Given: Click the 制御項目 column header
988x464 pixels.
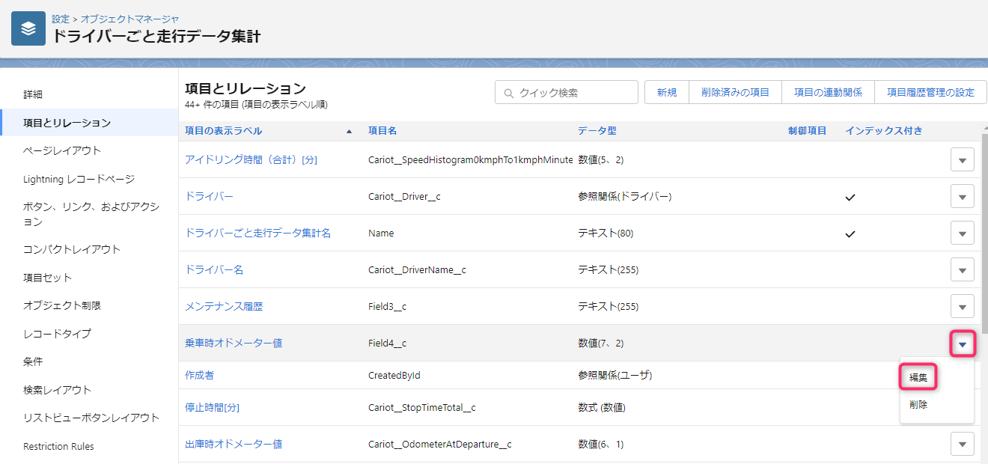Looking at the screenshot, I should 808,131.
